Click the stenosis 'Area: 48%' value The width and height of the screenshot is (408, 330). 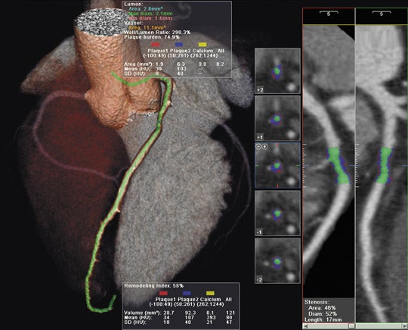coord(322,308)
